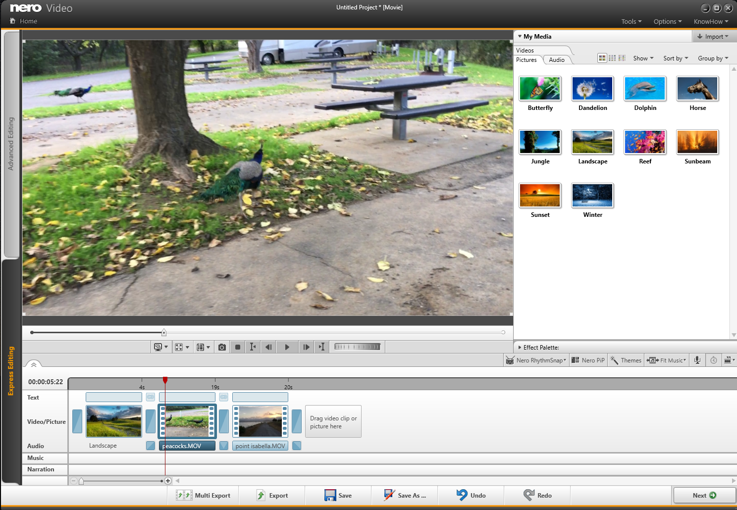Click the Multi Export button

(204, 495)
